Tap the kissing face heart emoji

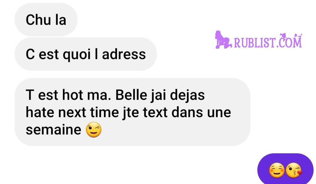coord(294,170)
